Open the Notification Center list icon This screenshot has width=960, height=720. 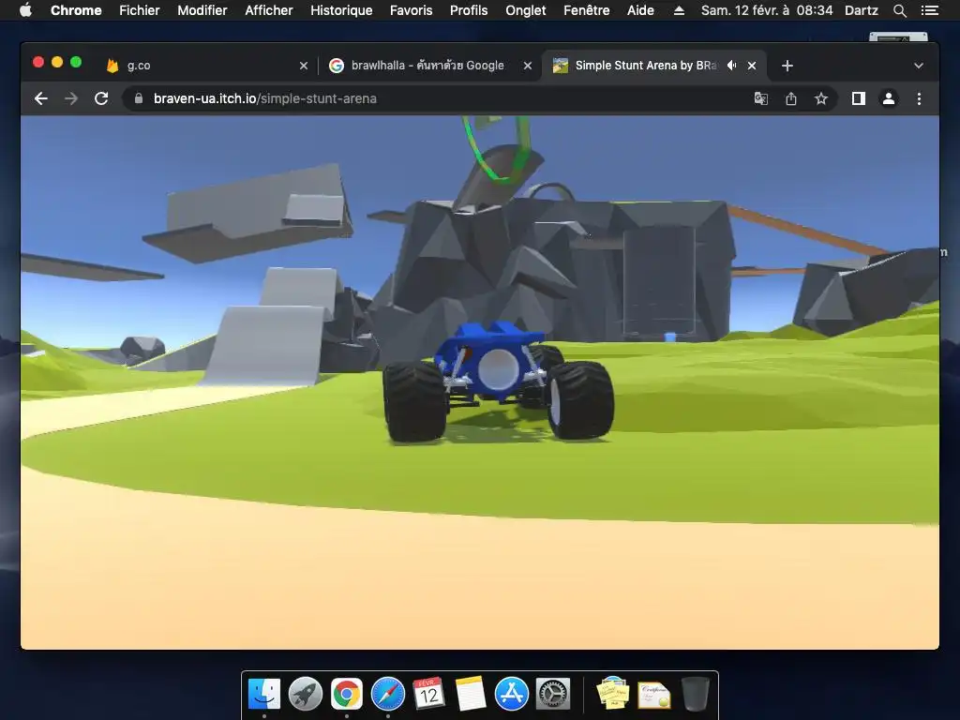929,10
